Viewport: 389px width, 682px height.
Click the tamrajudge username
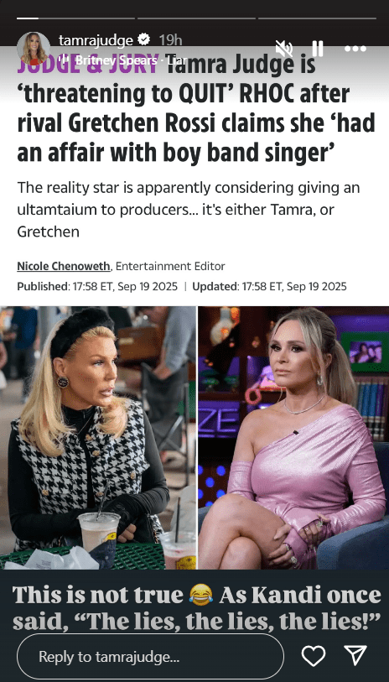[96, 40]
